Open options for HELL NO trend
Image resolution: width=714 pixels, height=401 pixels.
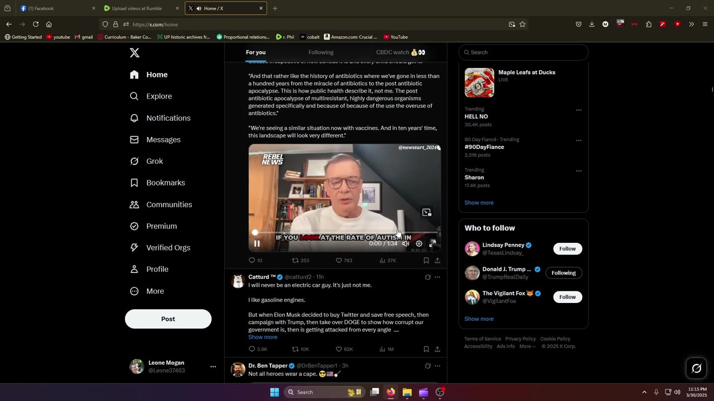[x=578, y=110]
